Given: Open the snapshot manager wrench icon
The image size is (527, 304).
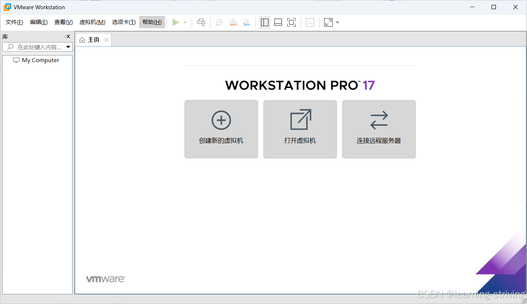Looking at the screenshot, I should pyautogui.click(x=246, y=23).
